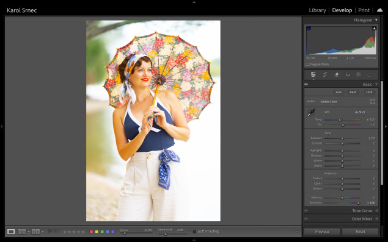Click the Temp slider handle
Image resolution: width=388 pixels, height=242 pixels.
(340, 119)
